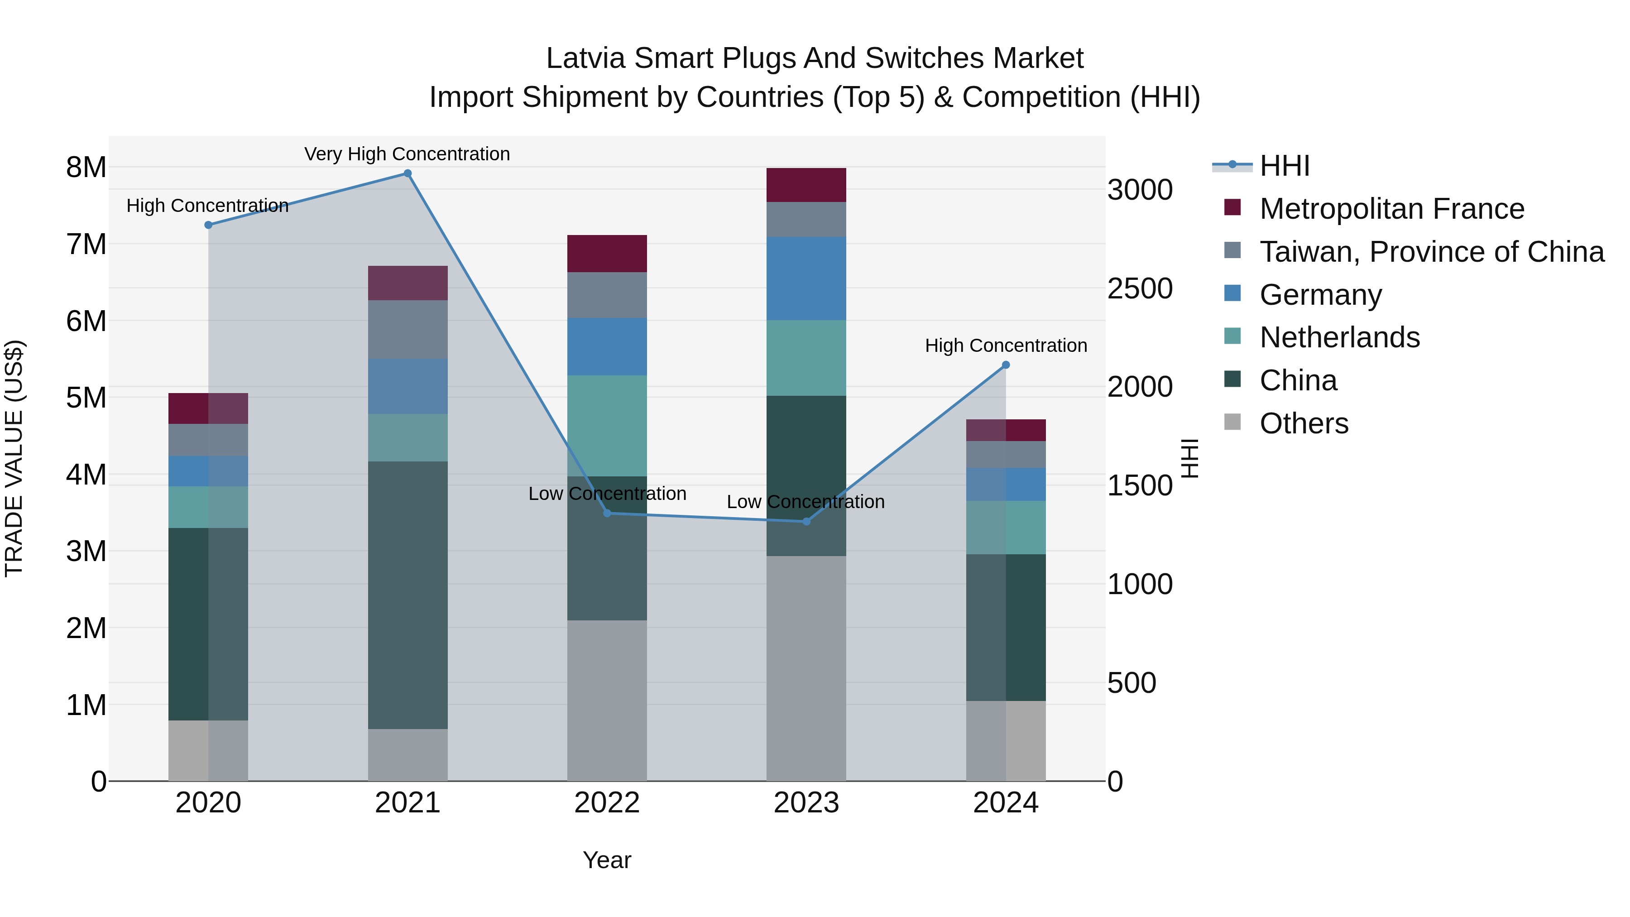The height and width of the screenshot is (917, 1630).
Task: Click the 2022 x-axis tick label
Action: pyautogui.click(x=607, y=803)
